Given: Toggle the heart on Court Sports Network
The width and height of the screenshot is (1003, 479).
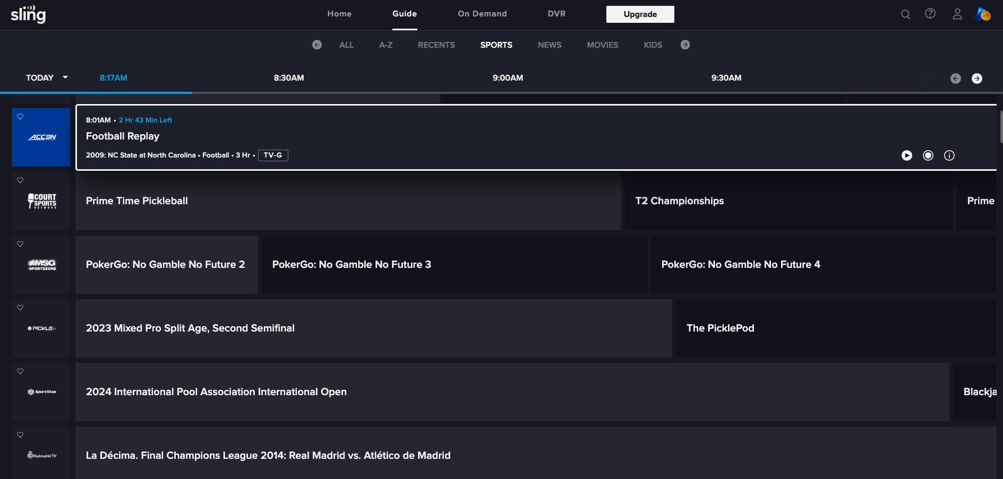Looking at the screenshot, I should [20, 180].
